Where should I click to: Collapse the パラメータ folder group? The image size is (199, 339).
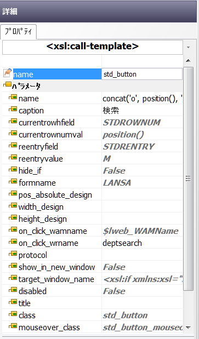[7, 85]
